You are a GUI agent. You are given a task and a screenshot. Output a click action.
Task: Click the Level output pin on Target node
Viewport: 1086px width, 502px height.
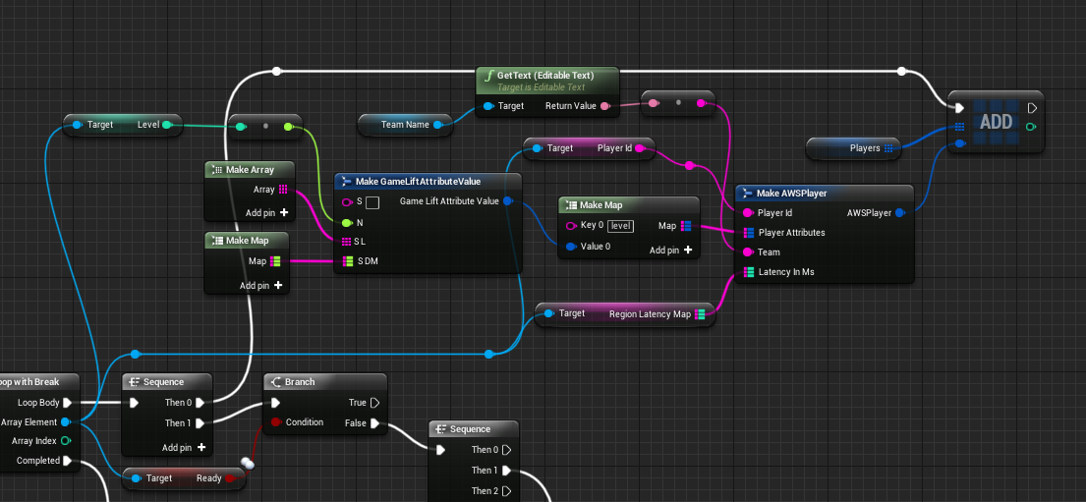pos(167,125)
